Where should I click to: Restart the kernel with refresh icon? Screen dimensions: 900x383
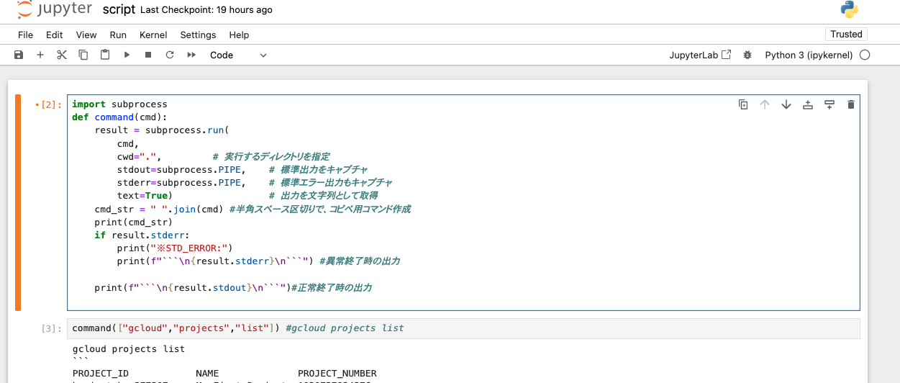coord(170,55)
